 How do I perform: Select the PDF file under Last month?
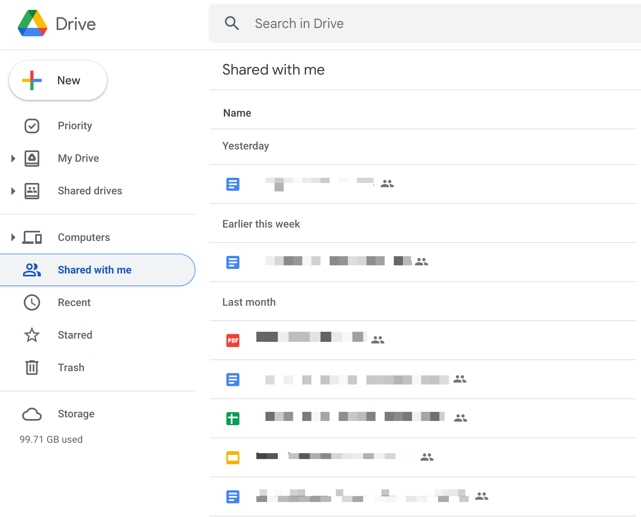[x=423, y=341]
